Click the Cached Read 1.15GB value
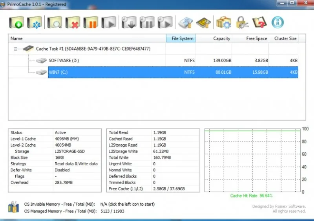This screenshot has height=221, width=314. click(160, 139)
